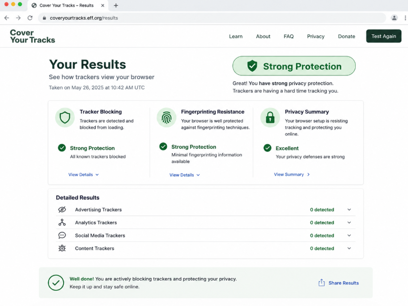Click the Privacy Summary padlock icon
The width and height of the screenshot is (408, 306).
point(270,117)
